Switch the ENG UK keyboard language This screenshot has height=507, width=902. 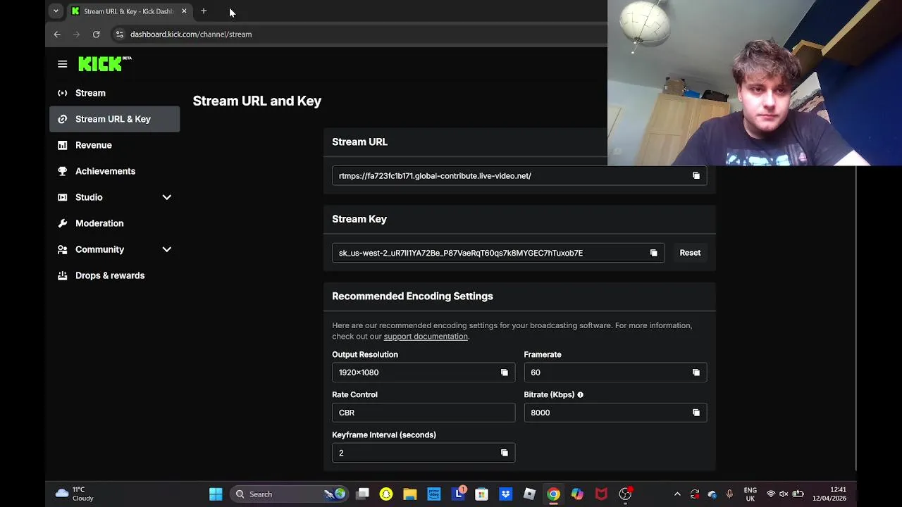pos(750,494)
